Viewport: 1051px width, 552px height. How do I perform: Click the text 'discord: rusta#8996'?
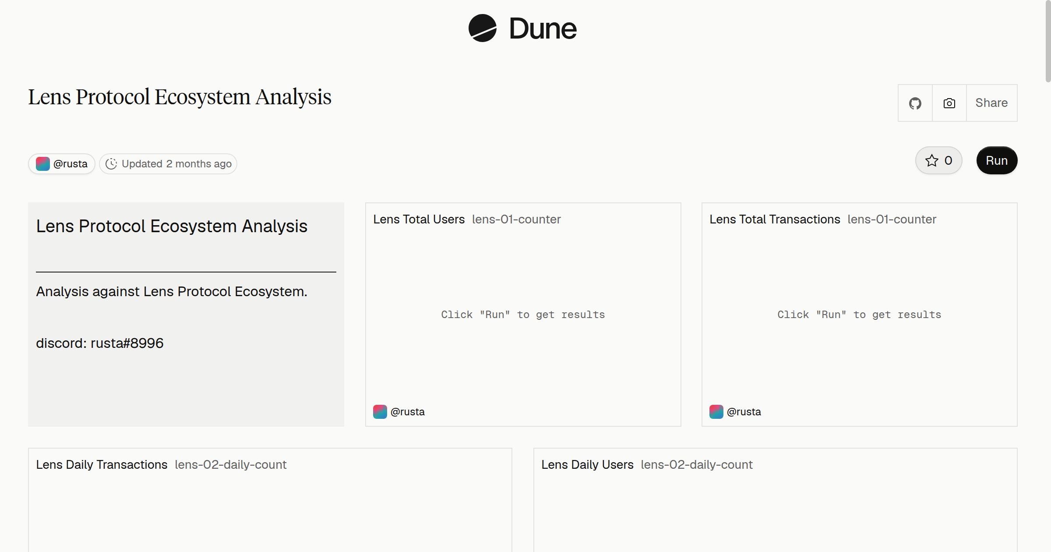coord(100,343)
